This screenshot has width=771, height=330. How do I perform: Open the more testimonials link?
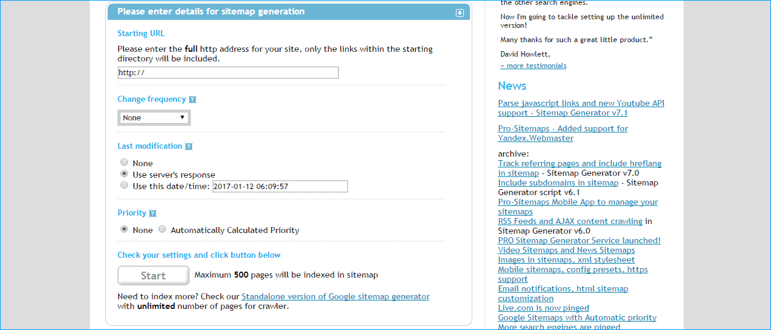tap(533, 66)
